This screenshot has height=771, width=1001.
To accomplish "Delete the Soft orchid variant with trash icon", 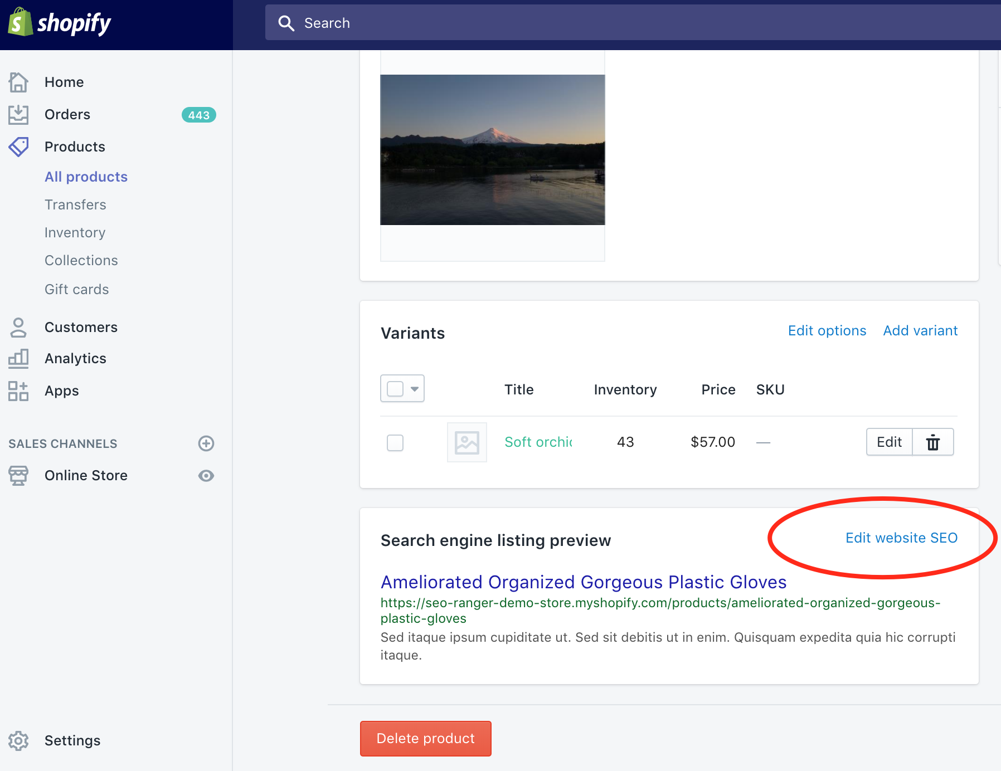I will [932, 442].
